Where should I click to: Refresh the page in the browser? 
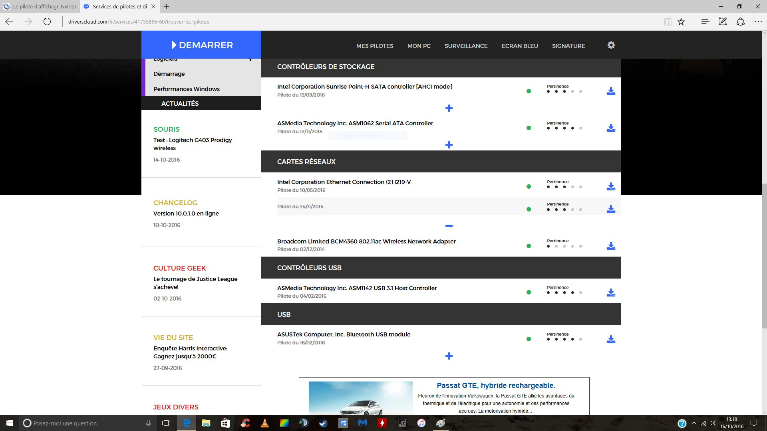click(47, 22)
